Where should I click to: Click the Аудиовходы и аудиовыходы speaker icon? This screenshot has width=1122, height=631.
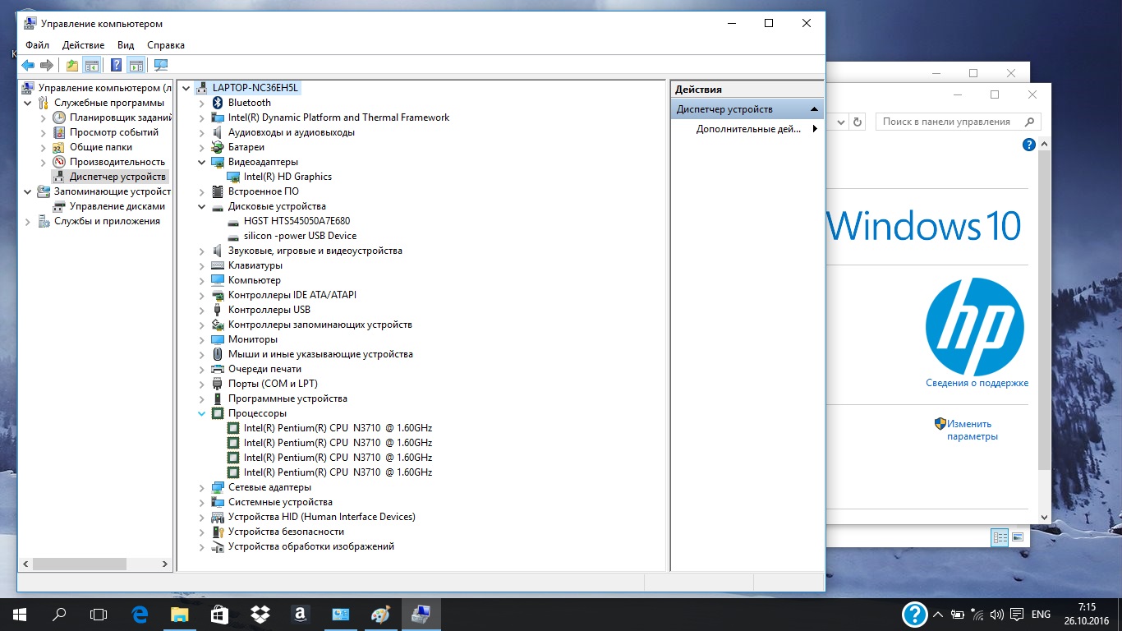218,132
